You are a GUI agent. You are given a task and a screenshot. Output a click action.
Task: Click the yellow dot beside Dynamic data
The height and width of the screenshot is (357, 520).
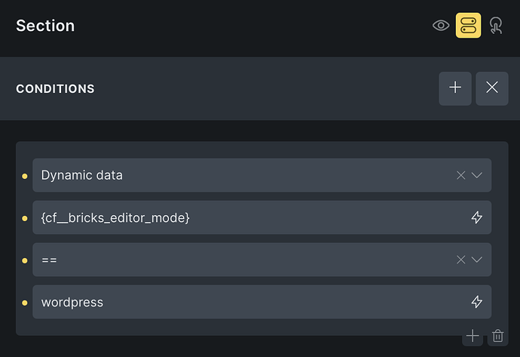click(24, 176)
